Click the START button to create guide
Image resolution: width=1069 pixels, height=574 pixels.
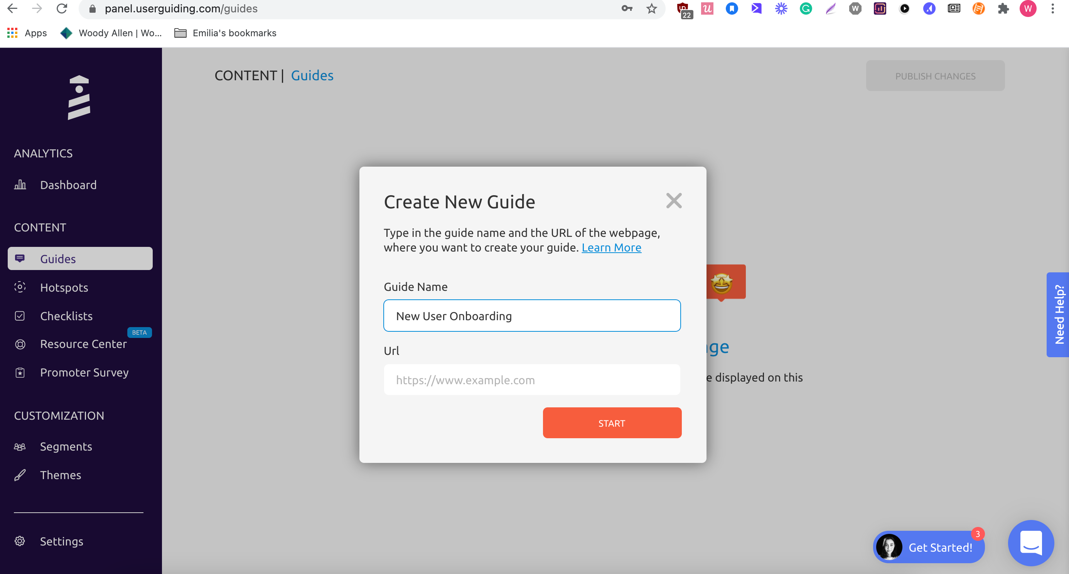pyautogui.click(x=612, y=423)
